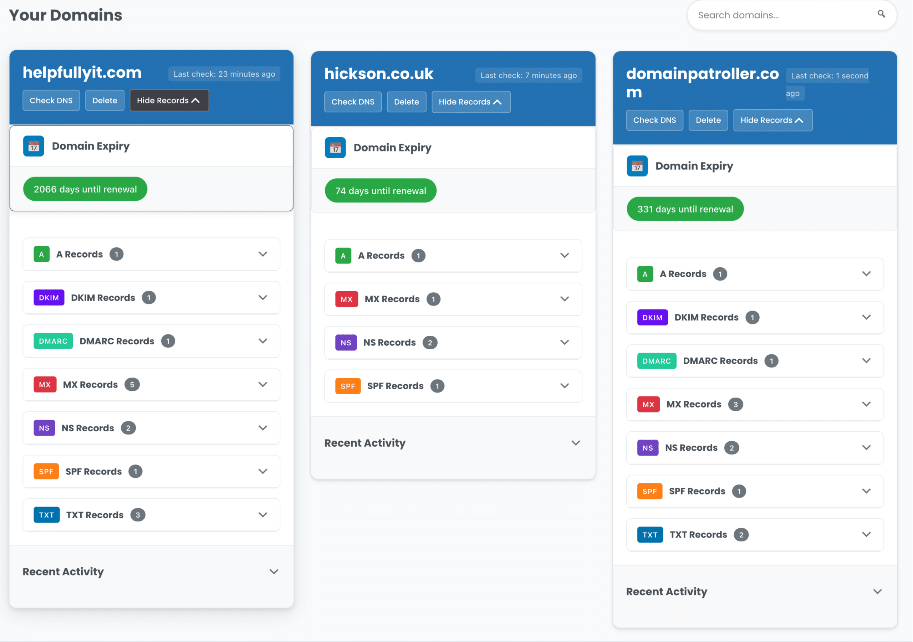Expand A Records chevron for hickson.co.uk
The width and height of the screenshot is (913, 642).
565,256
